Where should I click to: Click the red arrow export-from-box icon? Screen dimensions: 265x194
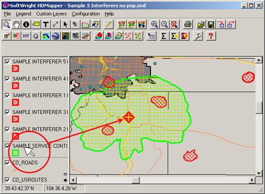tap(231, 24)
